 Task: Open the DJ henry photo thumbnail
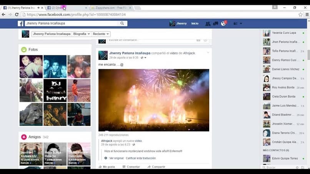(55, 90)
